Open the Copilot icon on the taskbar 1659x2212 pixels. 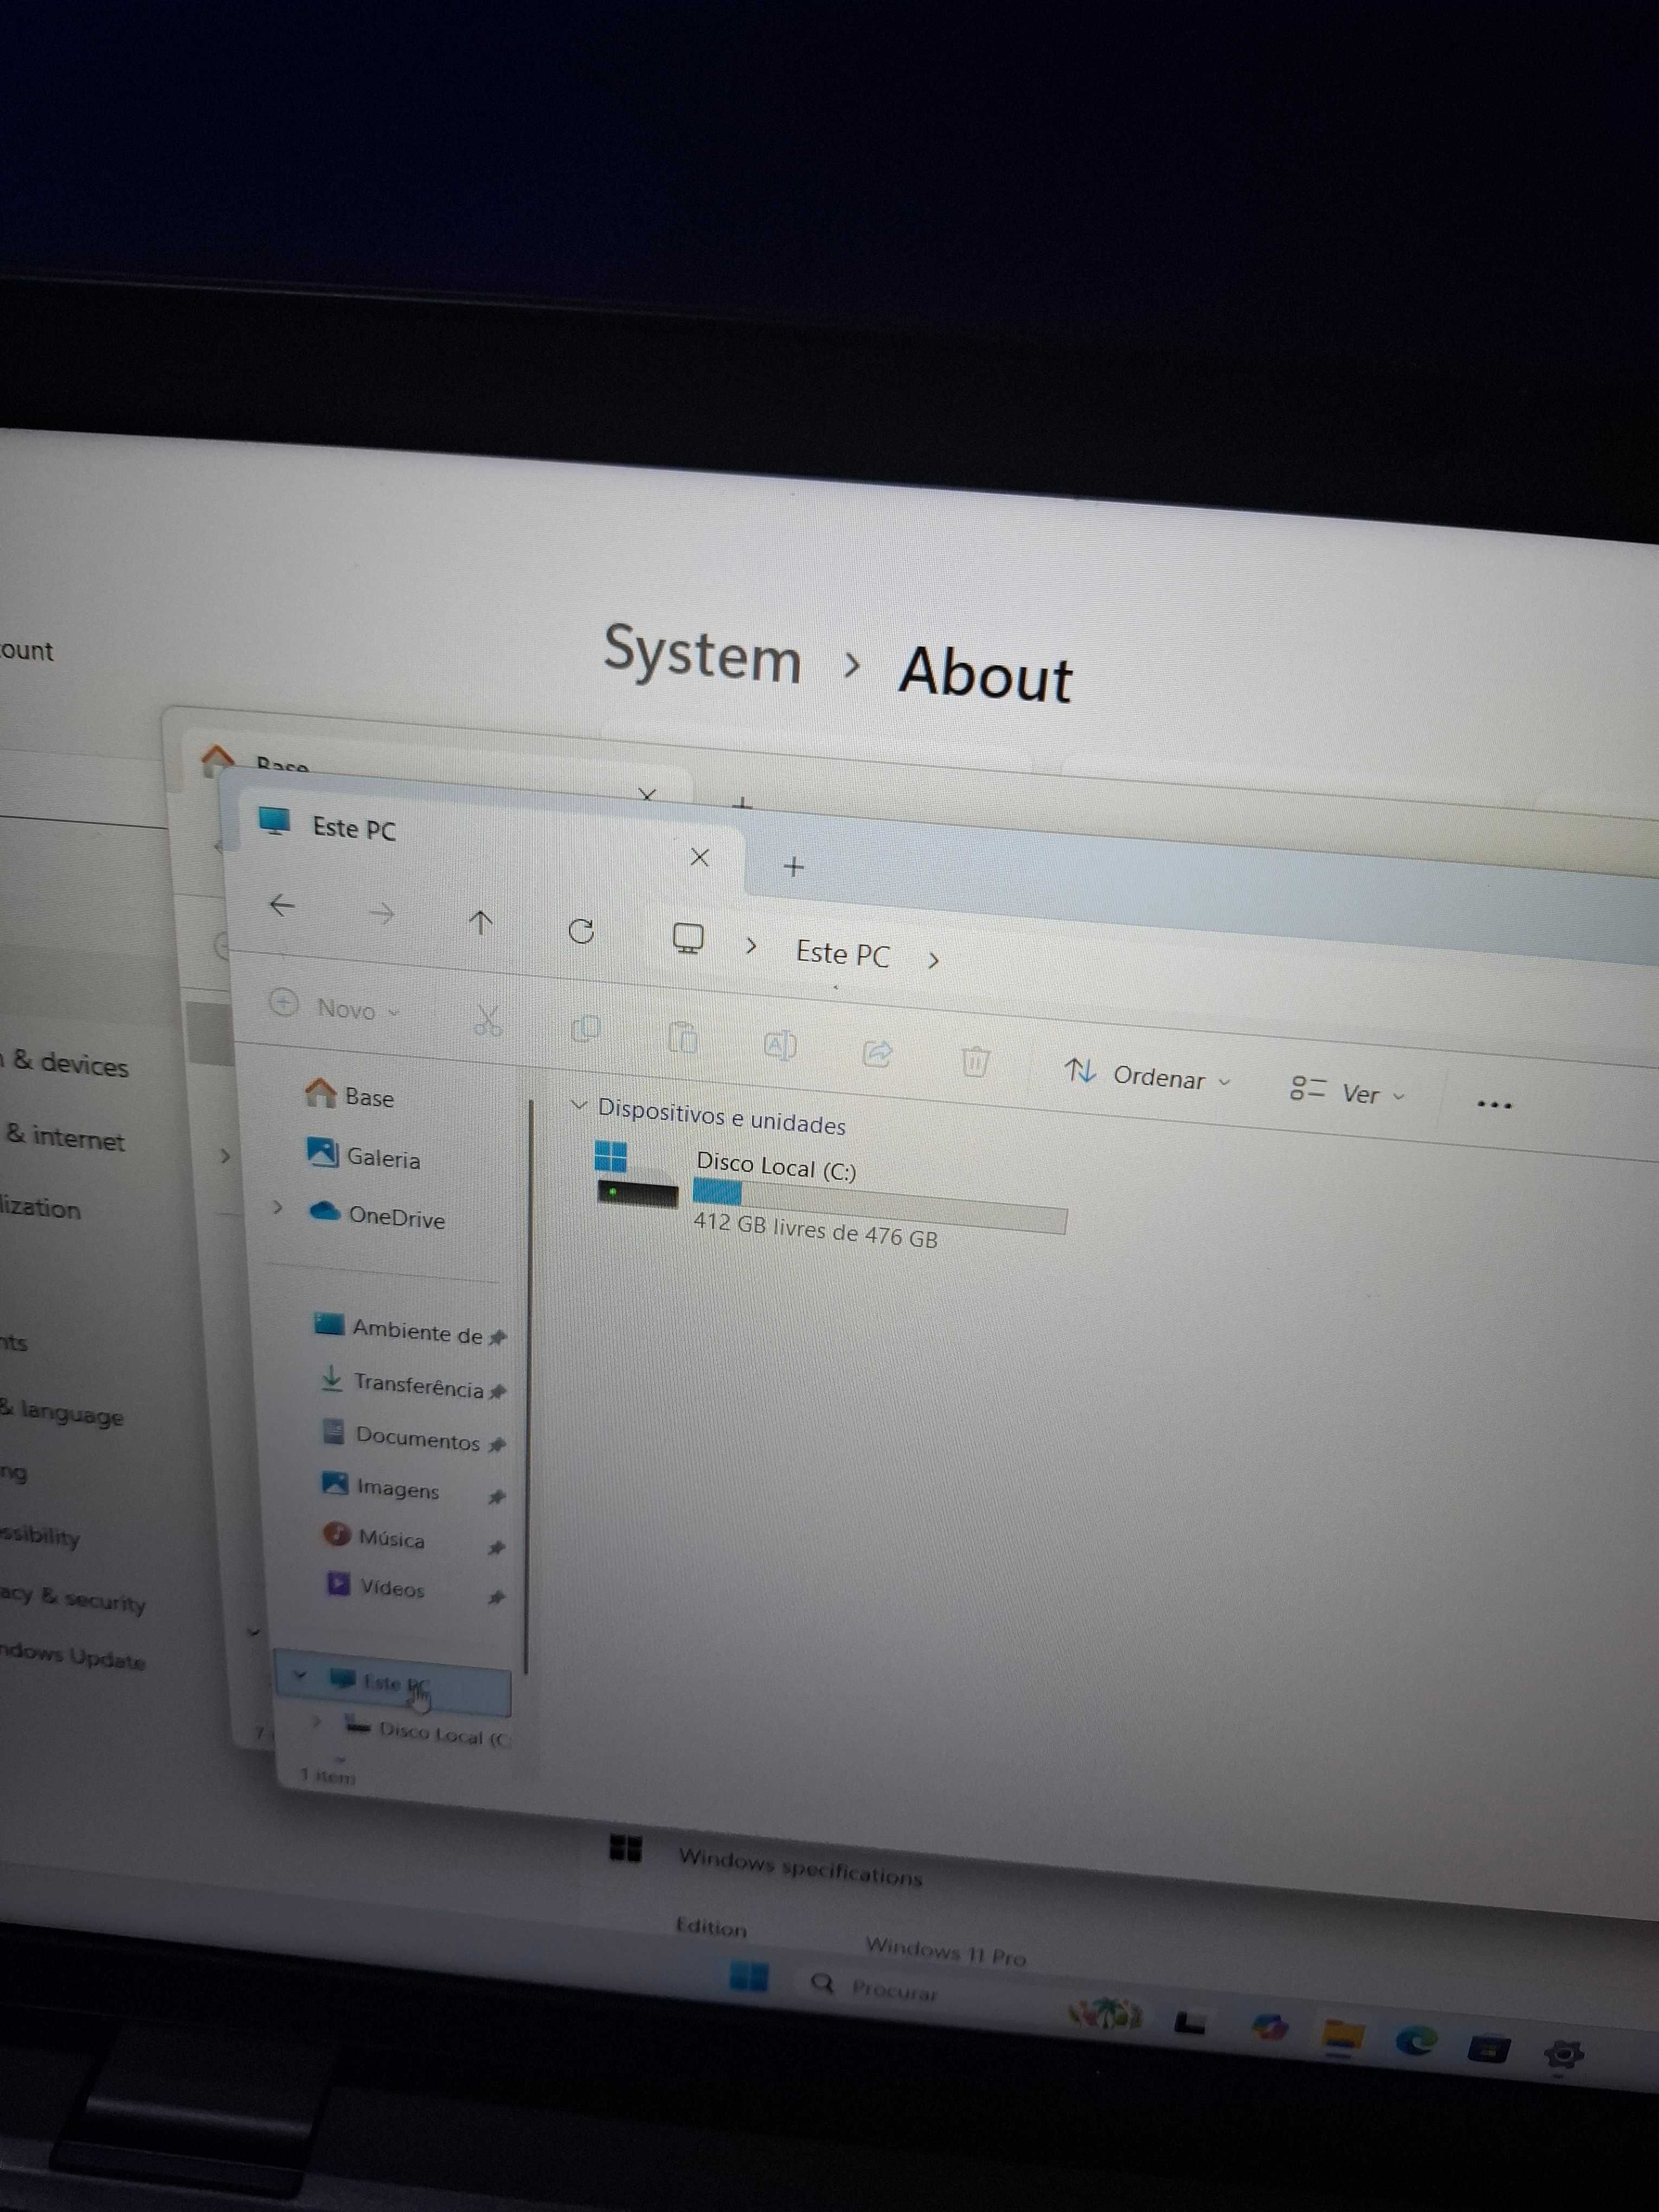[x=1269, y=2028]
